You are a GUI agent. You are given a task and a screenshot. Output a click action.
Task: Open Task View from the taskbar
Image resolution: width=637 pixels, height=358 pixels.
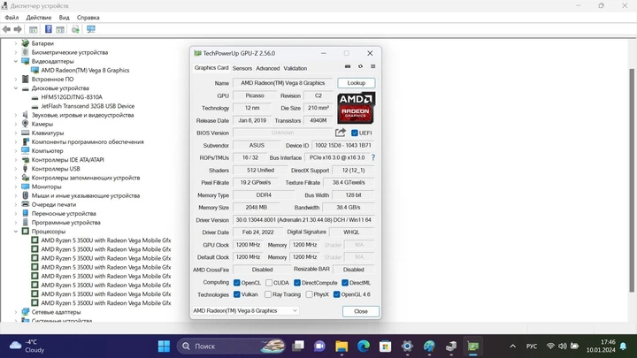[x=298, y=347]
